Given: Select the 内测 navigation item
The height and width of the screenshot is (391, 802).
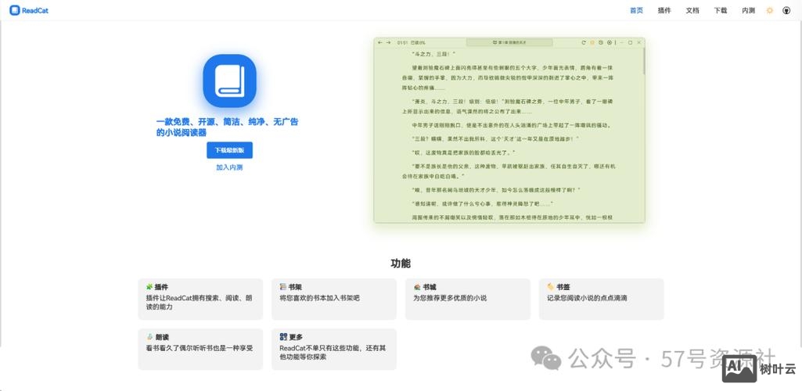Looking at the screenshot, I should (x=748, y=10).
